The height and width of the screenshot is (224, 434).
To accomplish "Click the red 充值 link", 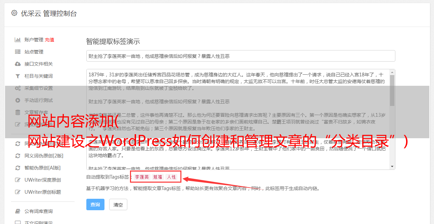I will tap(49, 40).
